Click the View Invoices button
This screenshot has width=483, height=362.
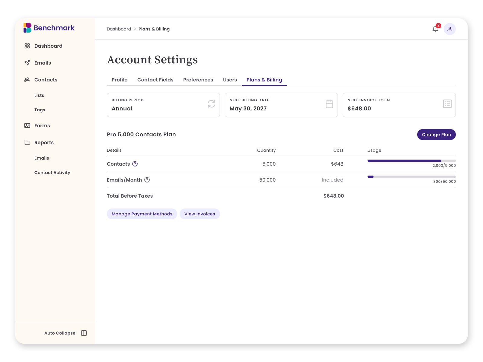click(200, 214)
